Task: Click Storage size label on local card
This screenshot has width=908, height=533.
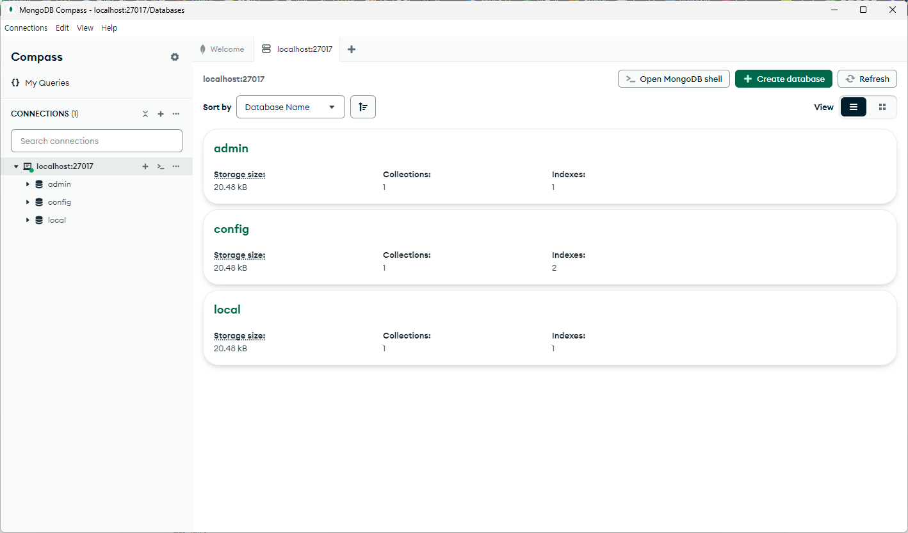Action: pyautogui.click(x=239, y=336)
